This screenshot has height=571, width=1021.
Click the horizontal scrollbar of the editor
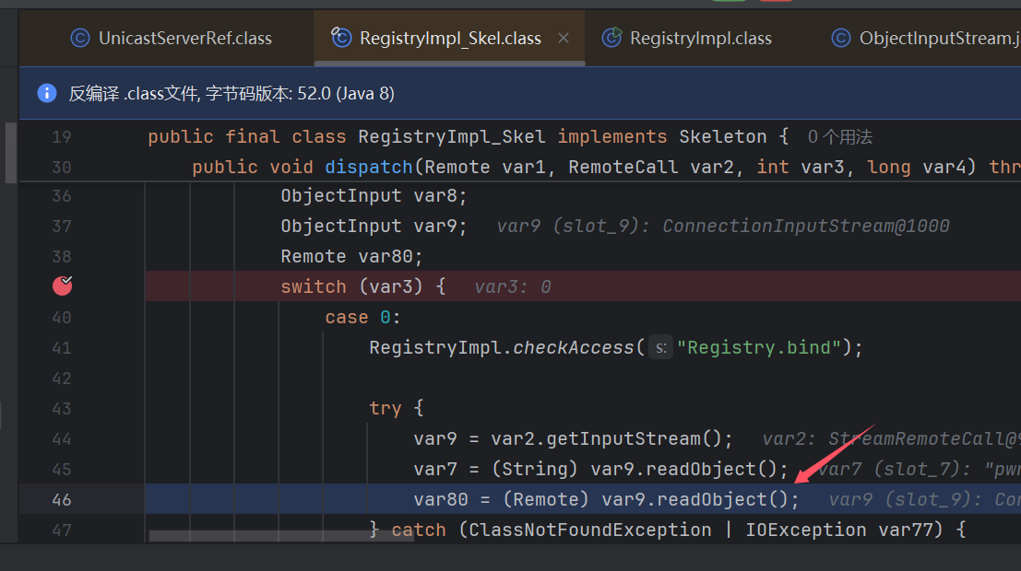point(281,536)
